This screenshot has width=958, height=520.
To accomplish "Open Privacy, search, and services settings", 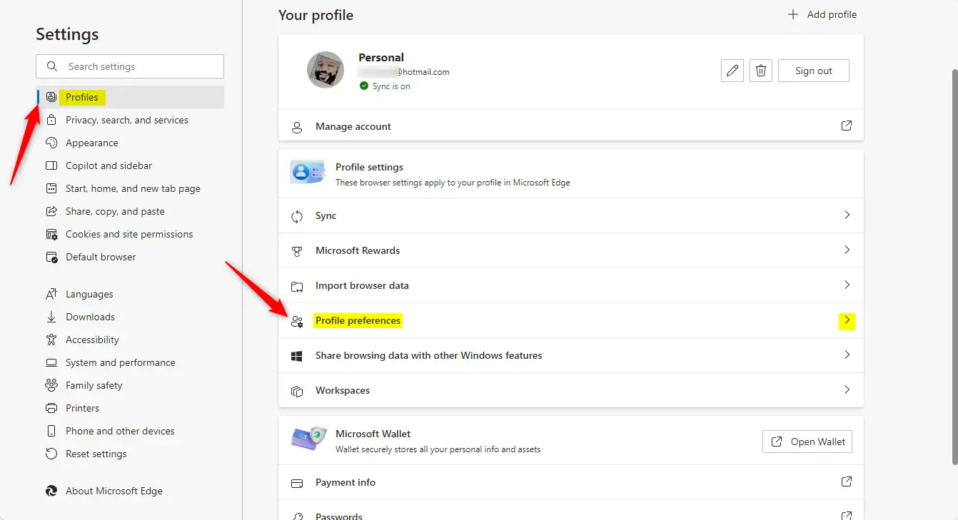I will click(x=126, y=120).
